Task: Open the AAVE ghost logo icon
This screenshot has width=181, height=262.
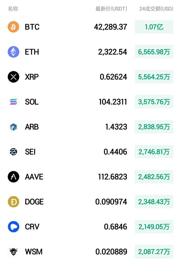Action: tap(13, 177)
